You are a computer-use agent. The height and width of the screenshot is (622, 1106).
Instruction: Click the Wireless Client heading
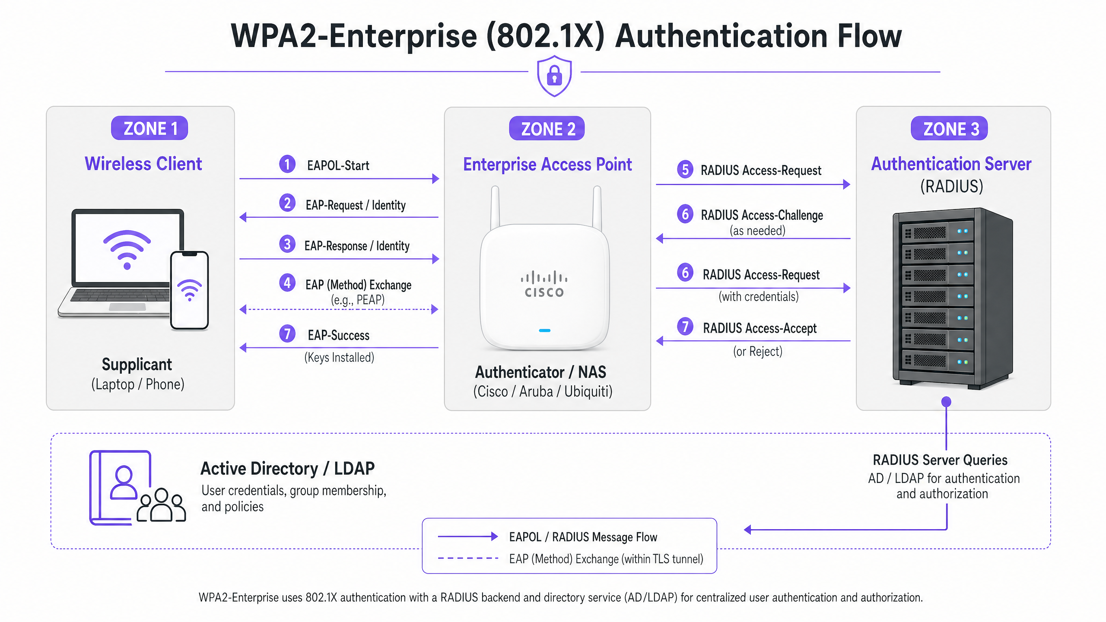(x=143, y=164)
